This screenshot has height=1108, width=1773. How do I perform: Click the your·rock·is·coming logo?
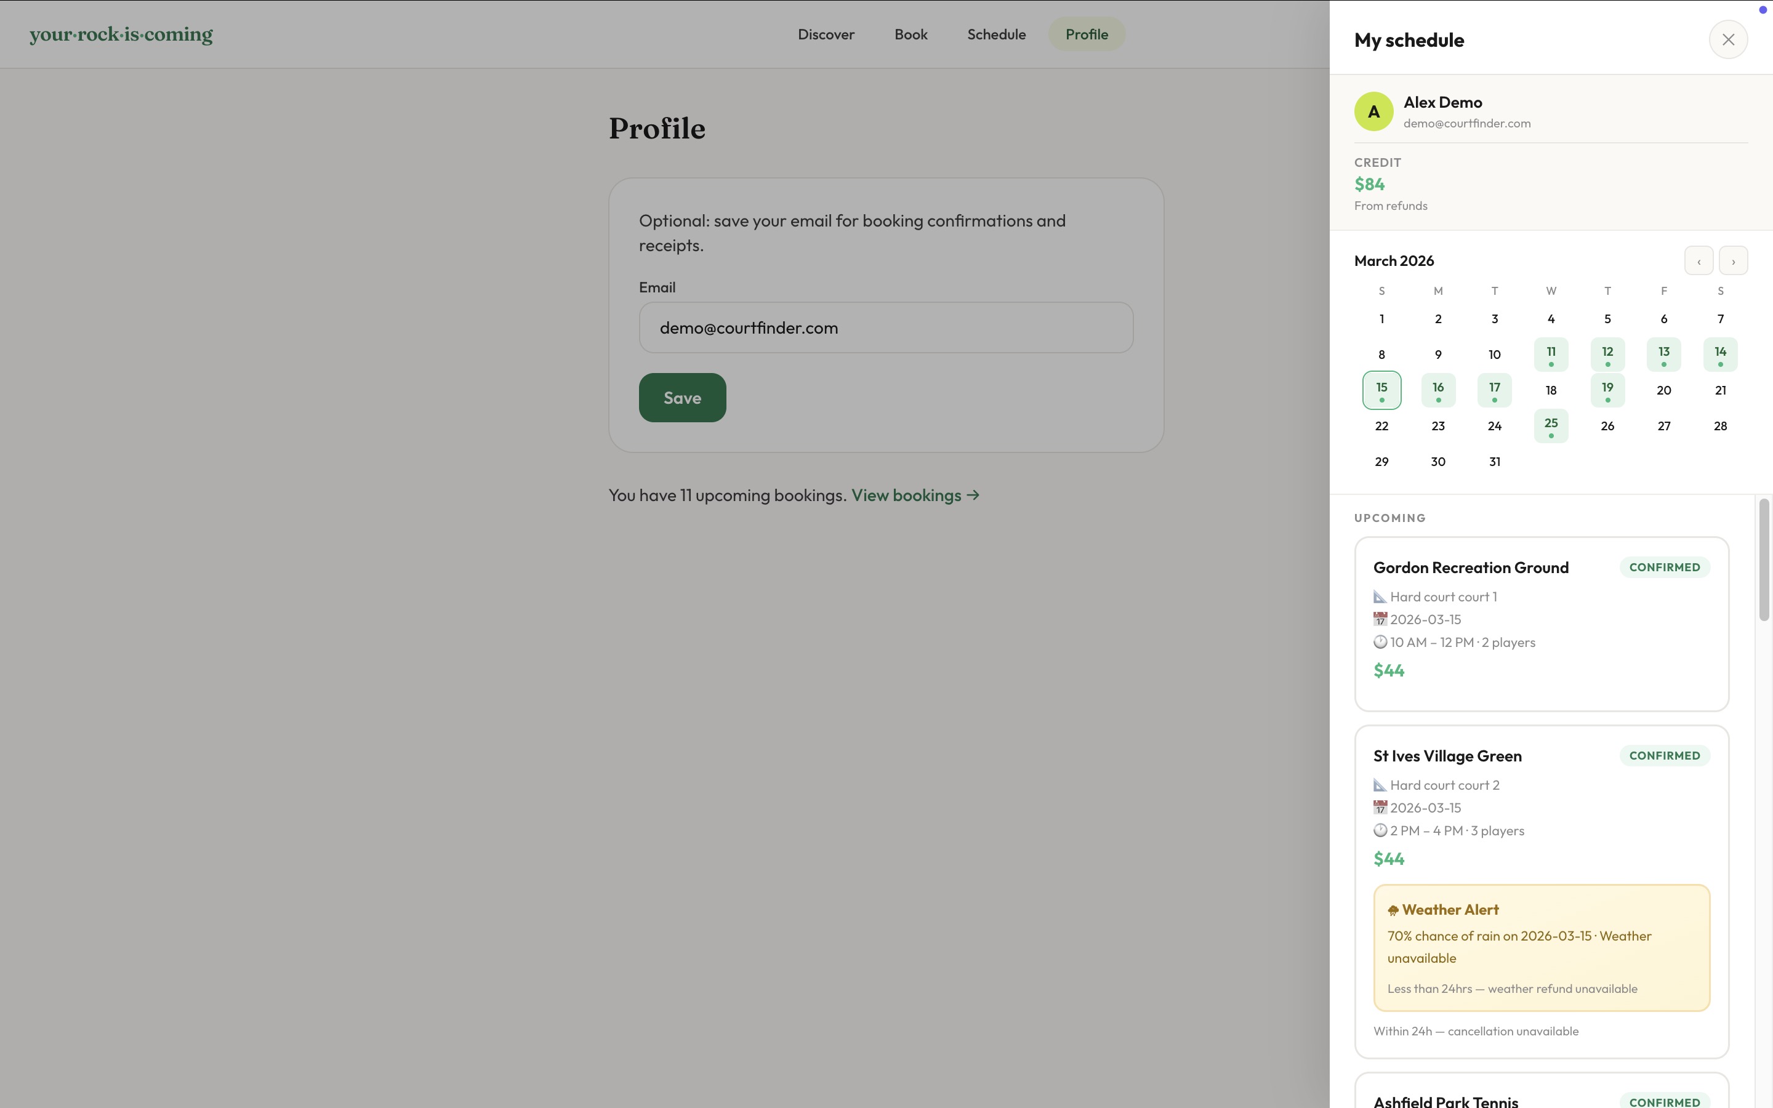pos(121,34)
